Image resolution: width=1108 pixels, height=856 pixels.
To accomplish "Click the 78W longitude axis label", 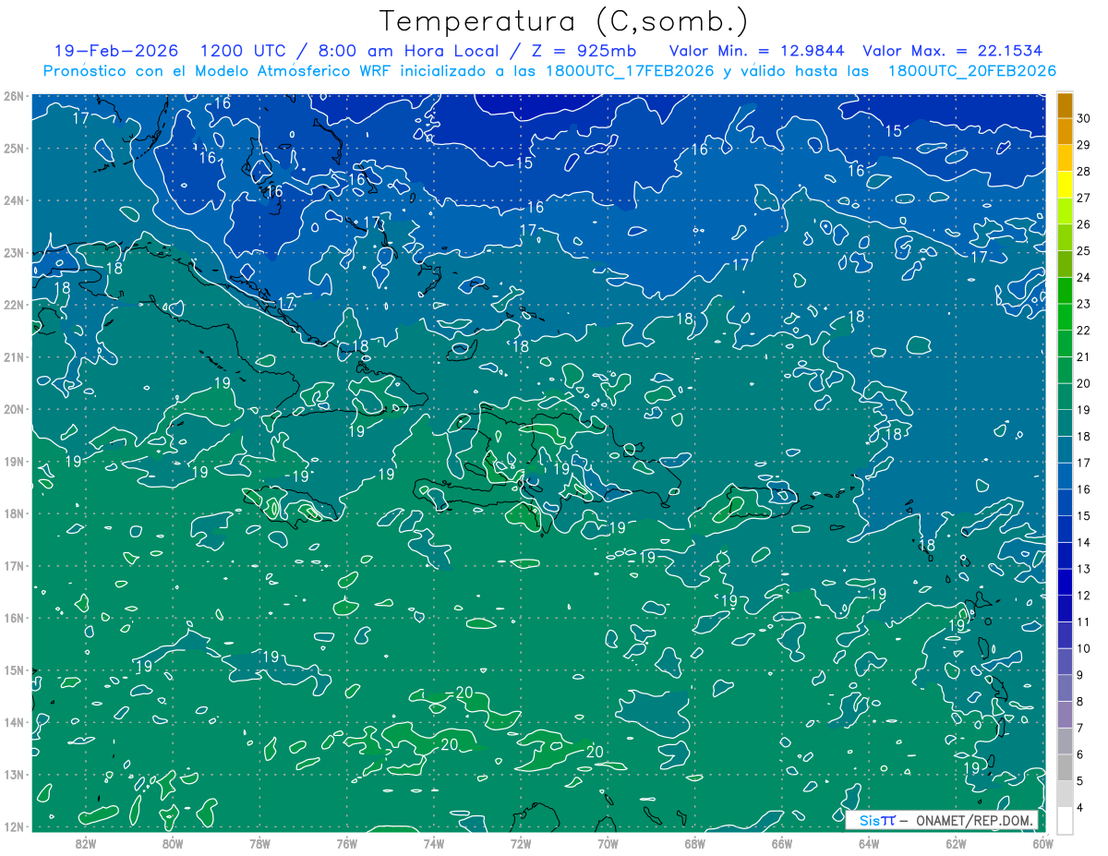I will pyautogui.click(x=259, y=843).
